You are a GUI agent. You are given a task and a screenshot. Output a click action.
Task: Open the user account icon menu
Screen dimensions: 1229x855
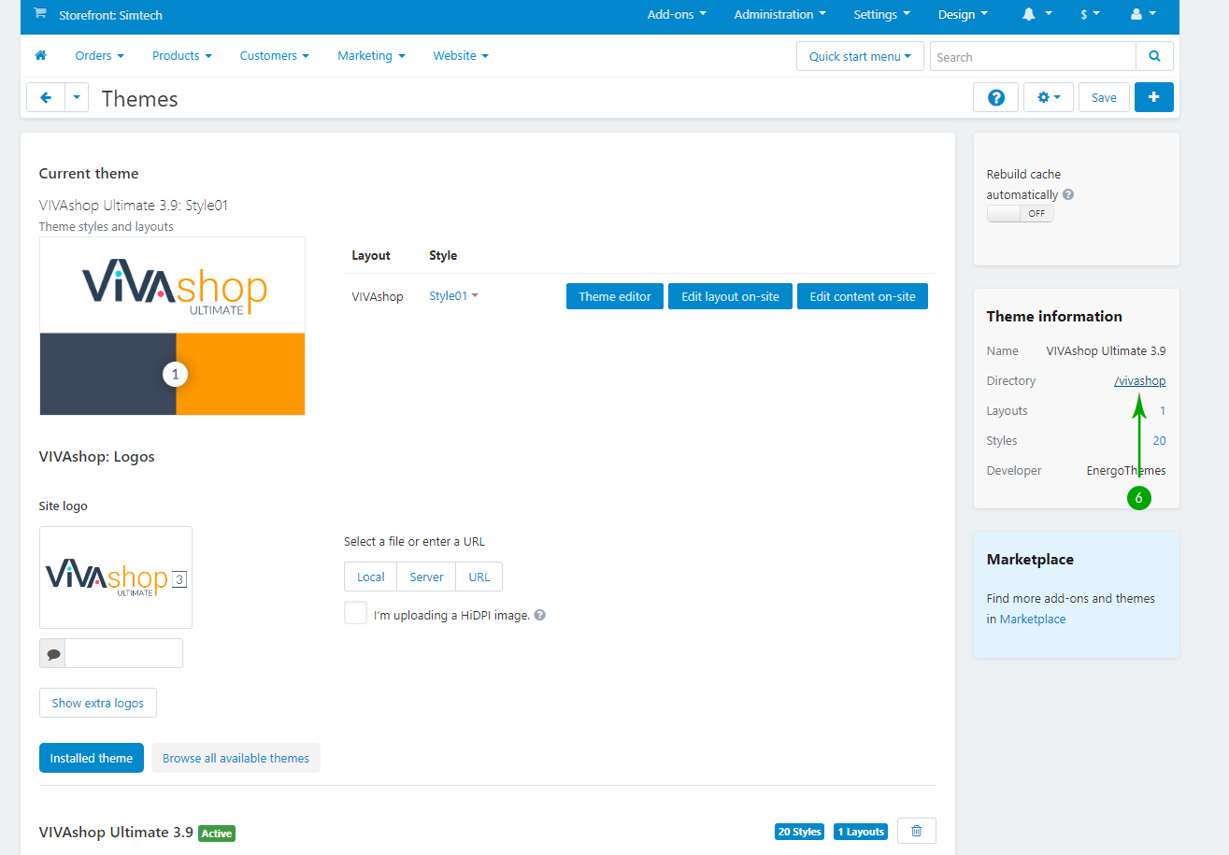coord(1143,15)
